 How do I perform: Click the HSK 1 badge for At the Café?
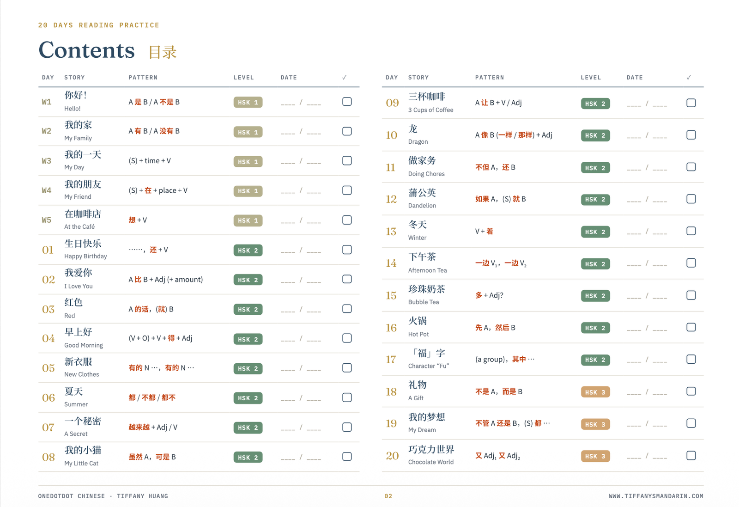(248, 221)
